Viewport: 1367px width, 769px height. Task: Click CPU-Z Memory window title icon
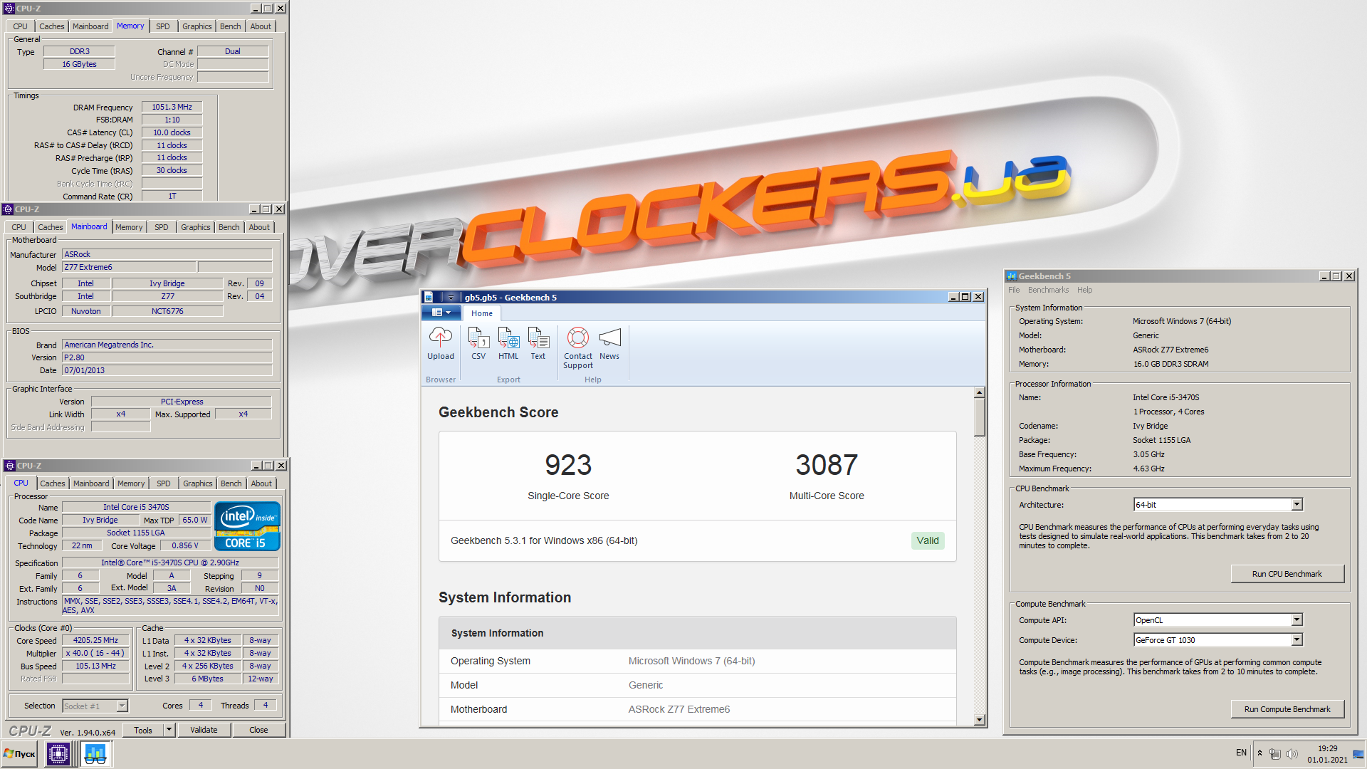pos(9,9)
